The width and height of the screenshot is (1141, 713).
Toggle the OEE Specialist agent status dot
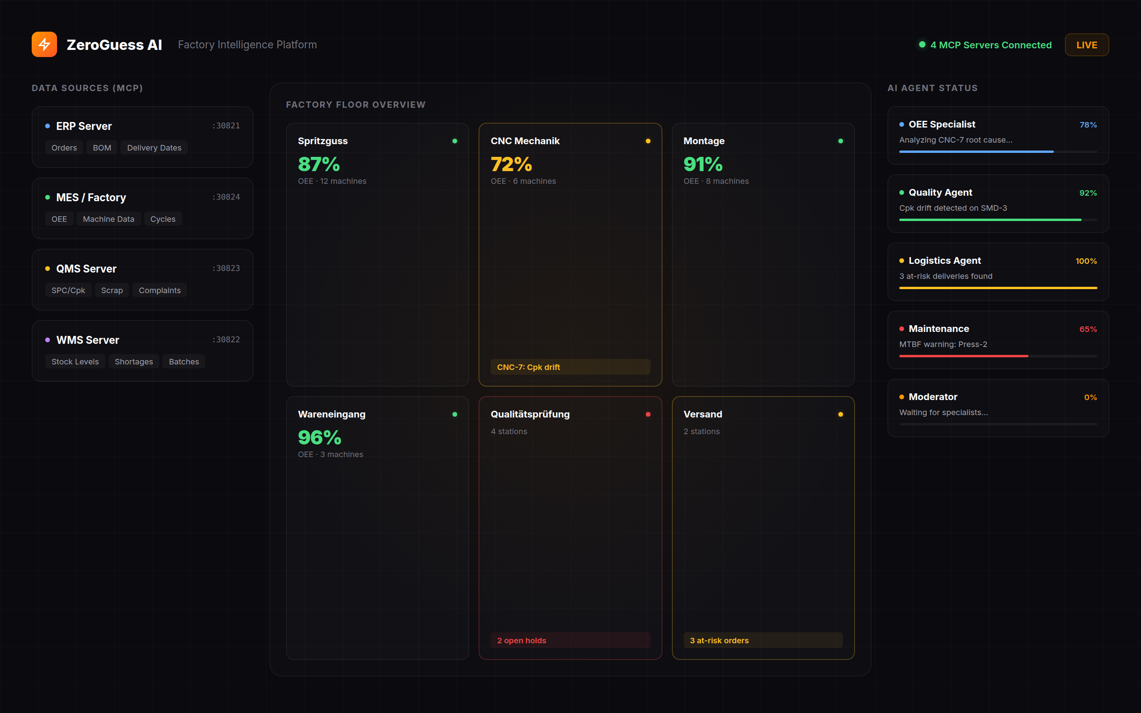(901, 124)
